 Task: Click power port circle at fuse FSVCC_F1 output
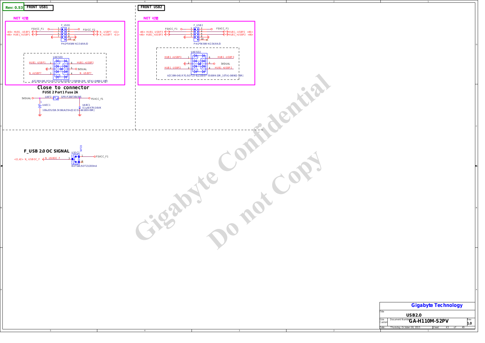(x=89, y=98)
